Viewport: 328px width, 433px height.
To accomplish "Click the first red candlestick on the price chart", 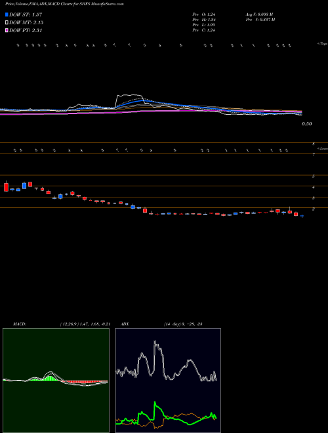I will pos(6,187).
